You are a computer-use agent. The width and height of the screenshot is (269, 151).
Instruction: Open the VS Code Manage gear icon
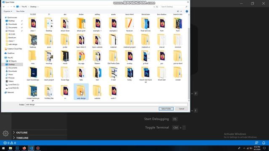tap(5, 133)
